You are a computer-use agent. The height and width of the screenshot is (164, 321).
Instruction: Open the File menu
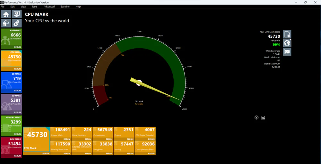3,6
